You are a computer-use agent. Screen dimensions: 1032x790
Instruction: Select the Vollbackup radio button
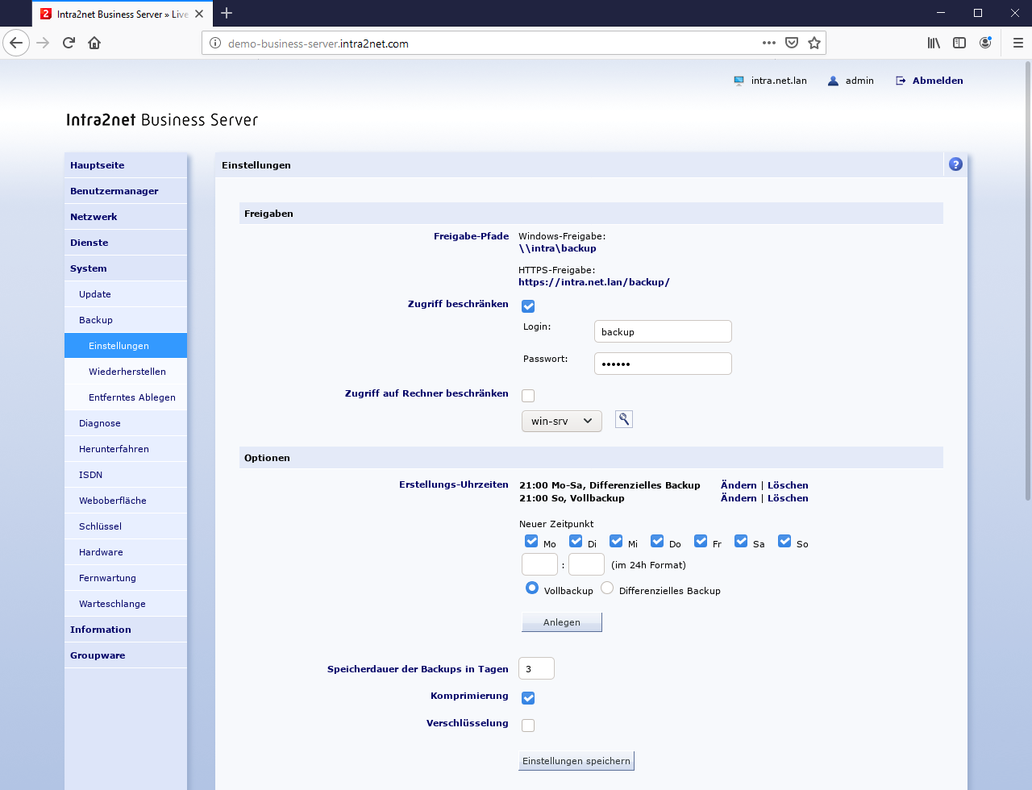[x=532, y=588]
